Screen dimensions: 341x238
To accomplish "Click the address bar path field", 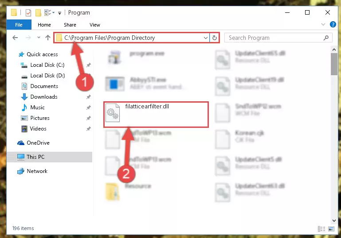I will click(131, 38).
